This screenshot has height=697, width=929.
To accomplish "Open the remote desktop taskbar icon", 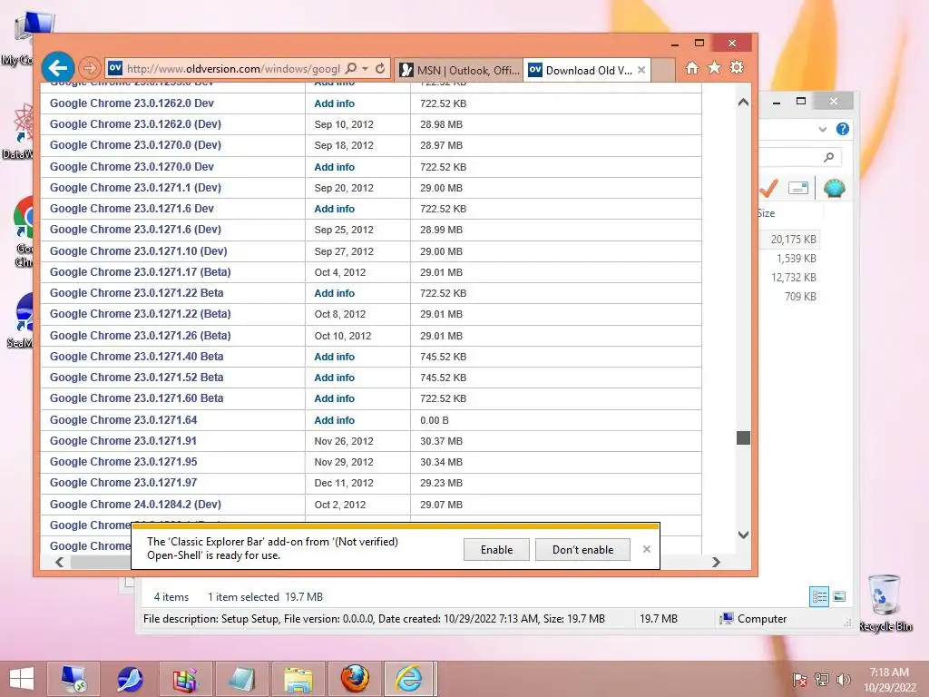I will [x=73, y=679].
